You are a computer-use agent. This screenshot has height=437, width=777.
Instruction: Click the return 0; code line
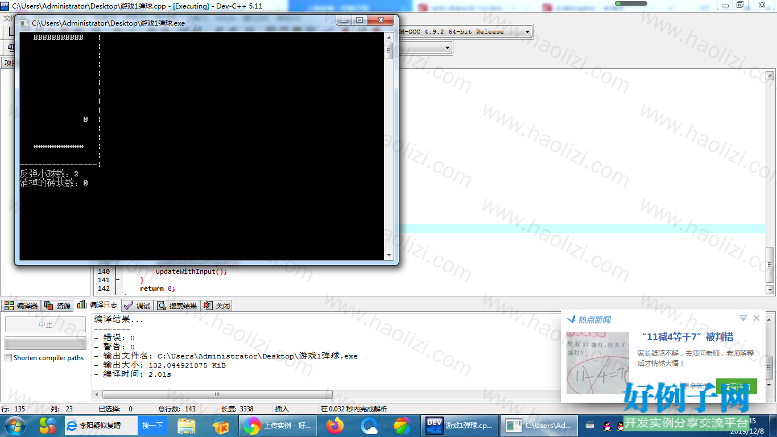tap(158, 288)
